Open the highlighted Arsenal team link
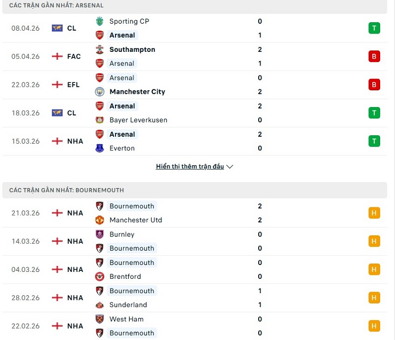The image size is (395, 340). [x=122, y=36]
